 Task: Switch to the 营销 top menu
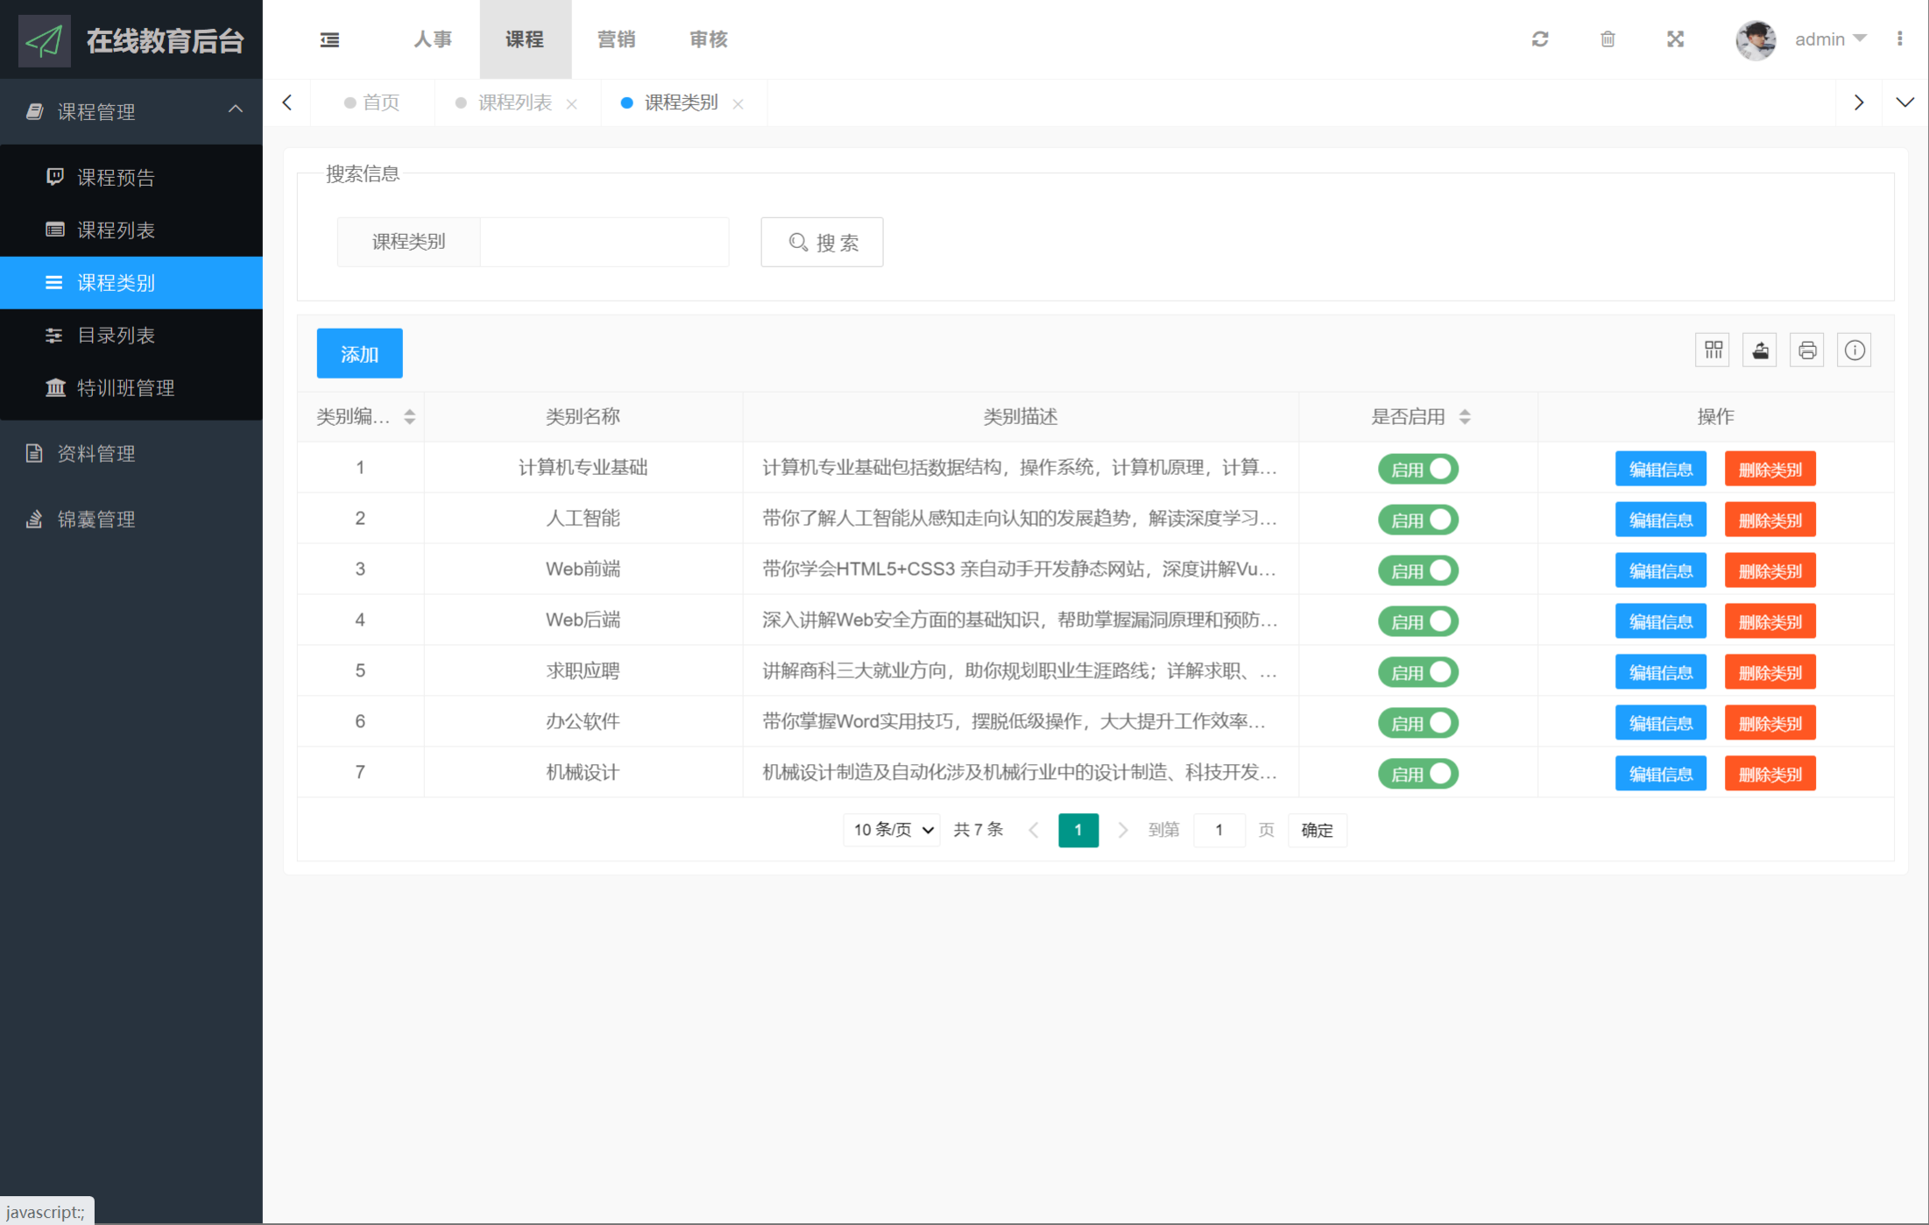[616, 39]
